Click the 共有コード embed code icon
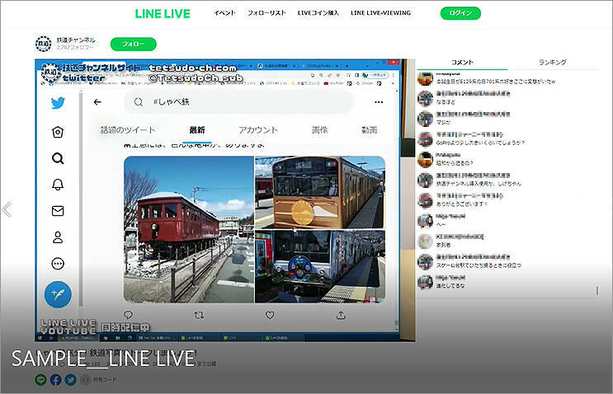The width and height of the screenshot is (613, 394). [x=85, y=379]
